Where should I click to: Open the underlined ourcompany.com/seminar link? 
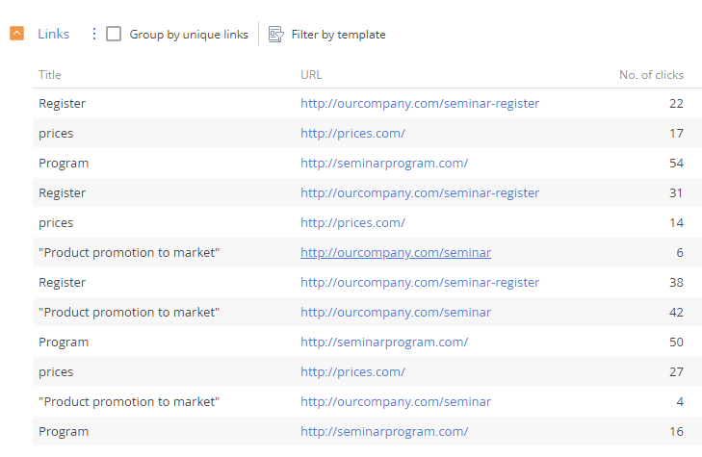click(x=396, y=253)
